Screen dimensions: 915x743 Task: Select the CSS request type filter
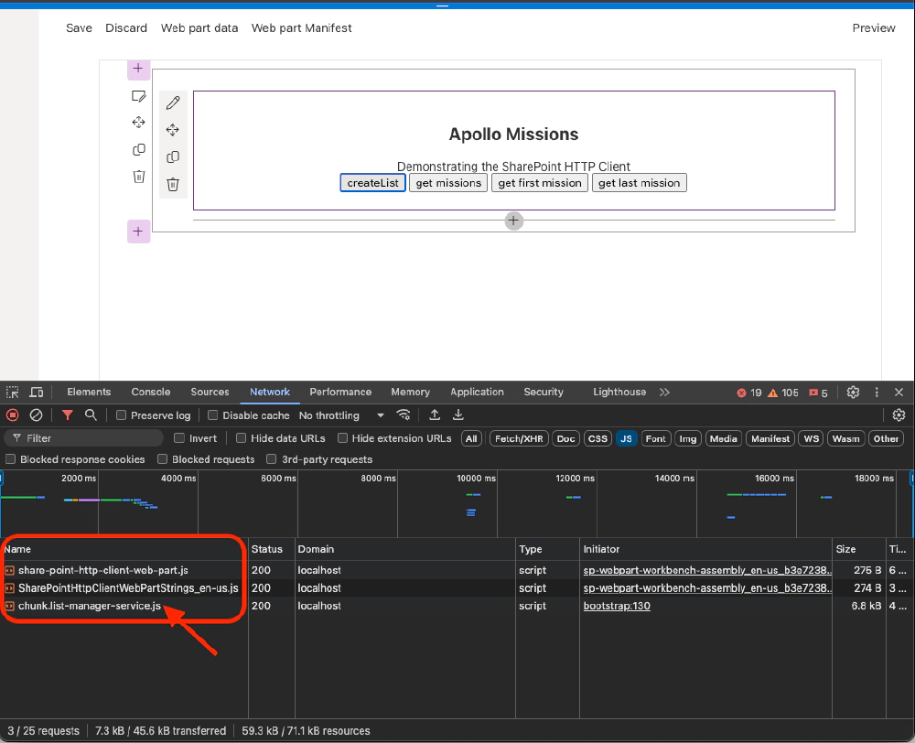point(597,438)
